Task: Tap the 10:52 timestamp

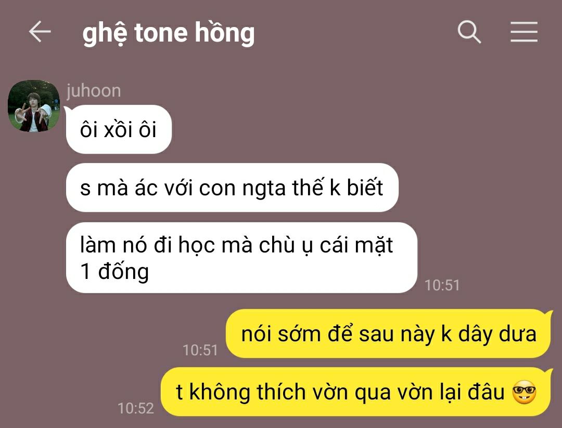Action: click(x=136, y=408)
